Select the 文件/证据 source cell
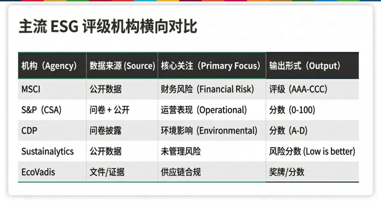 pos(122,172)
